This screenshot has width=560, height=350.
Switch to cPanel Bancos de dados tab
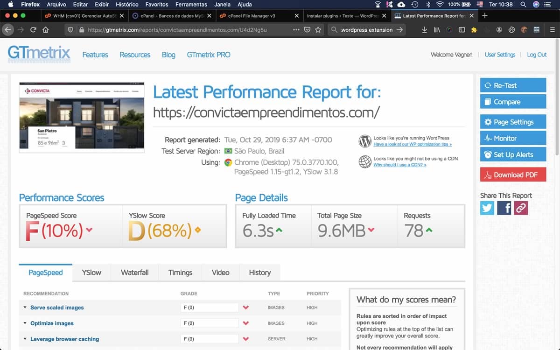(171, 15)
